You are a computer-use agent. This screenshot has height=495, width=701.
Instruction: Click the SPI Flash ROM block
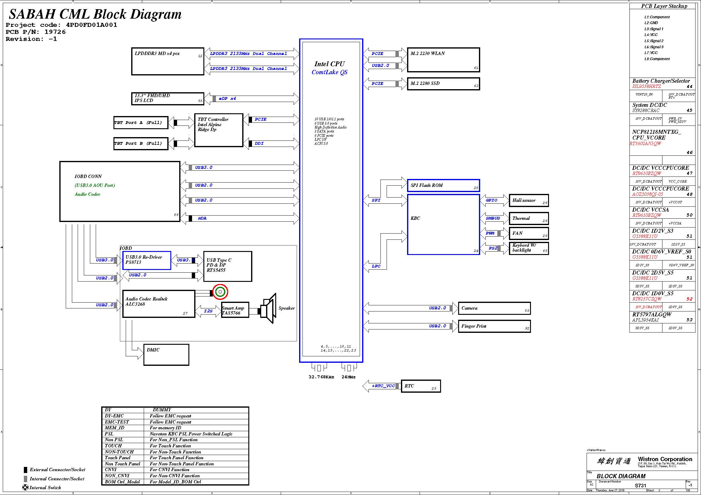point(443,185)
